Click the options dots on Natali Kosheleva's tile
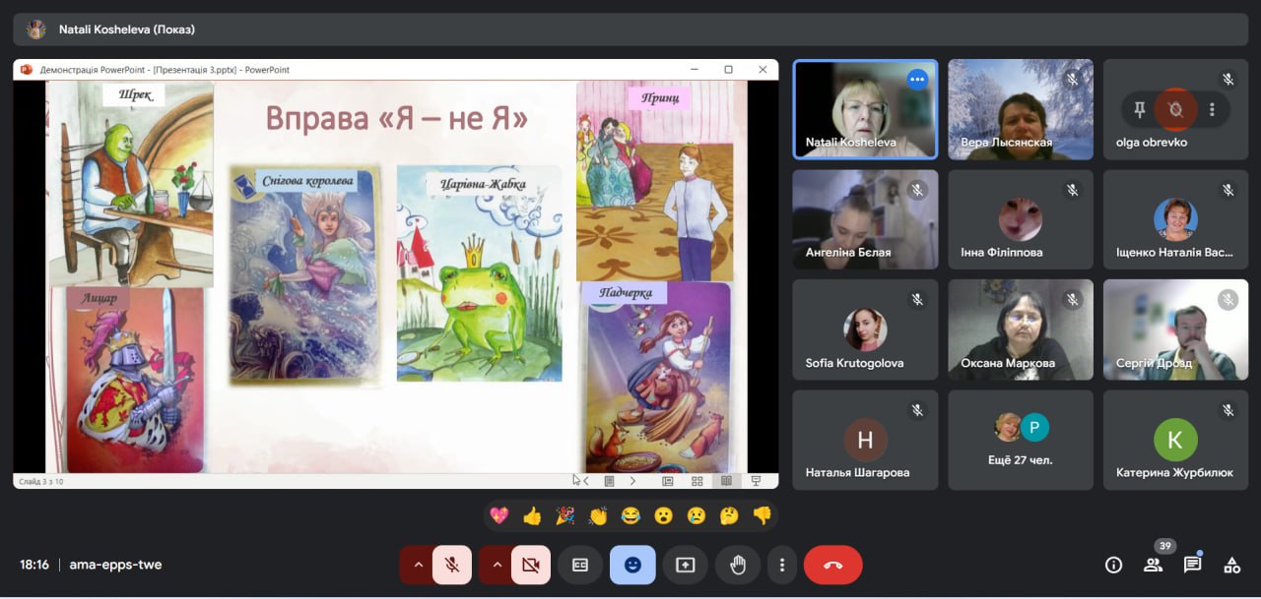Image resolution: width=1261 pixels, height=599 pixels. (x=917, y=80)
